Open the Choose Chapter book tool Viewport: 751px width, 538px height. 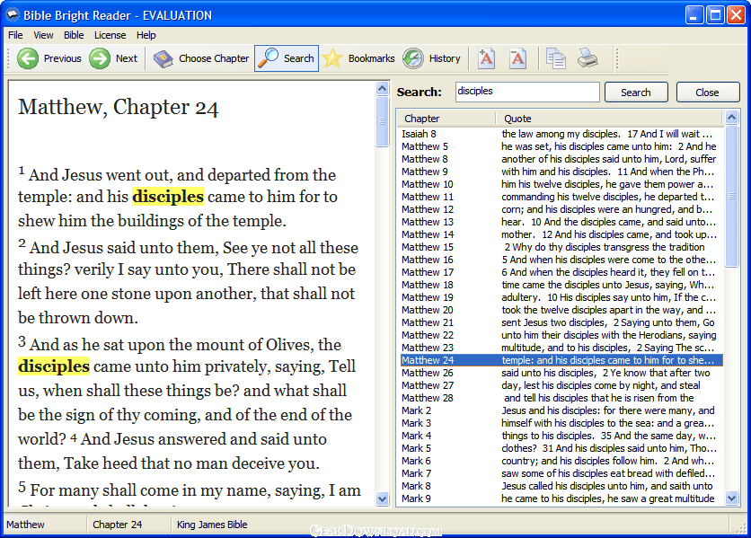tap(201, 58)
